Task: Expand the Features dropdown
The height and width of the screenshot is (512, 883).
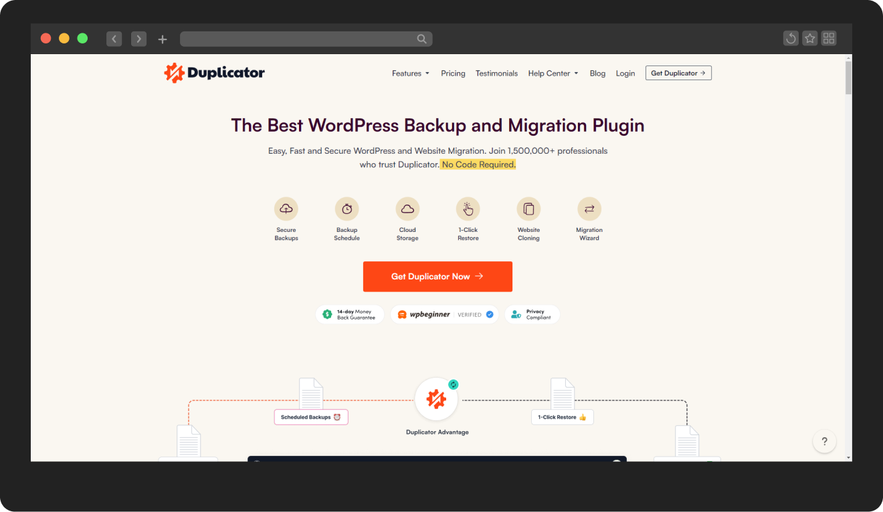Action: tap(410, 73)
